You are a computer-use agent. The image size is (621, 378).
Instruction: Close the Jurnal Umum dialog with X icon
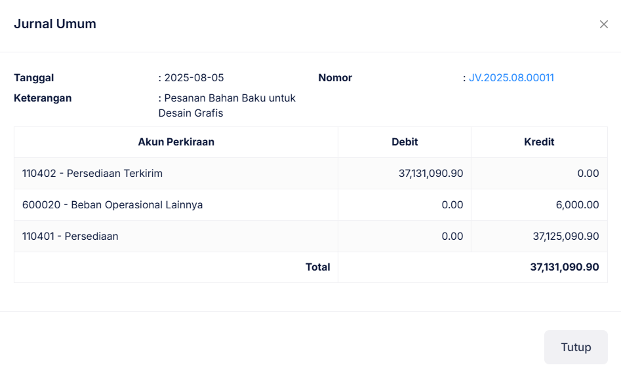[x=603, y=24]
